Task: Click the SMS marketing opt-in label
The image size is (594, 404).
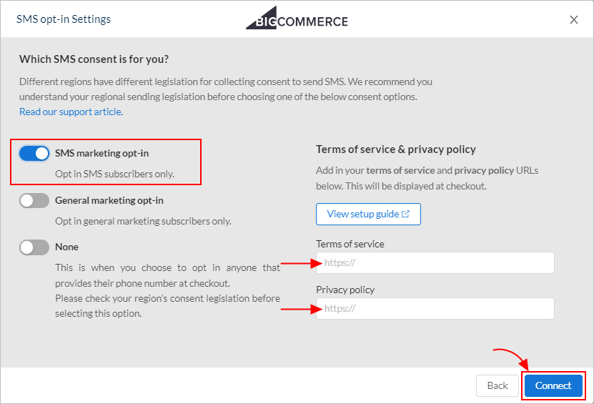Action: tap(102, 153)
